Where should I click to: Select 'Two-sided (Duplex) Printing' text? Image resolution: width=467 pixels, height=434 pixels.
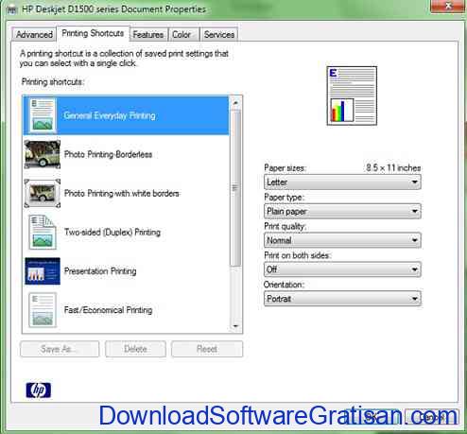[x=112, y=233]
